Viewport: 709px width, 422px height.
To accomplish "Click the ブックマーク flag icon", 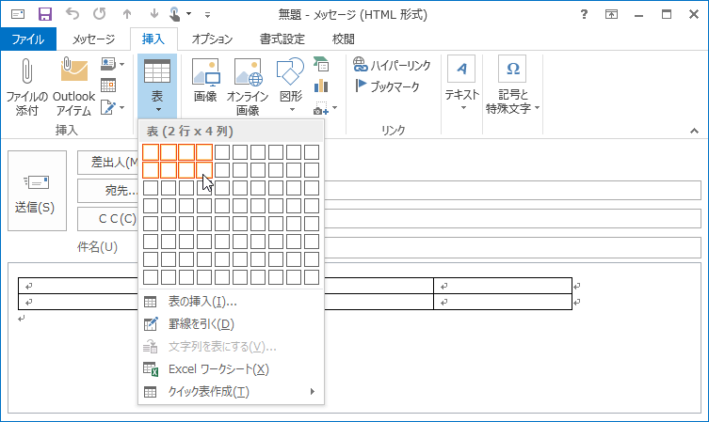I will tap(362, 86).
